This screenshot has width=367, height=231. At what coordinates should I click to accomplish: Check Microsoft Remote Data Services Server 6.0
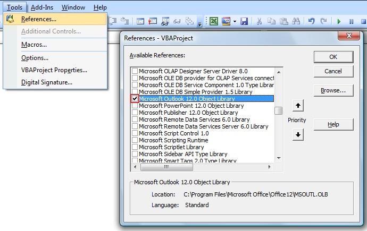click(135, 126)
